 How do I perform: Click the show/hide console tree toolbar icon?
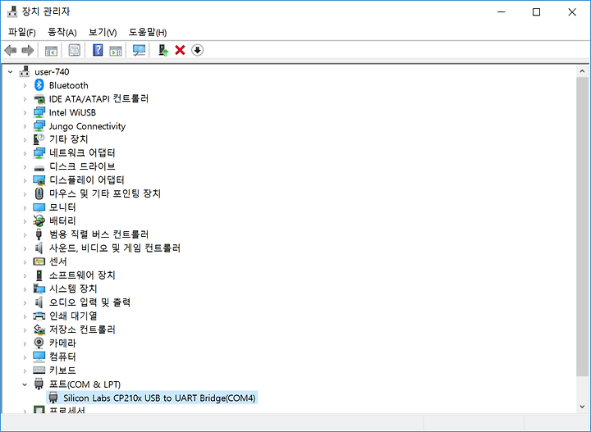pos(51,50)
